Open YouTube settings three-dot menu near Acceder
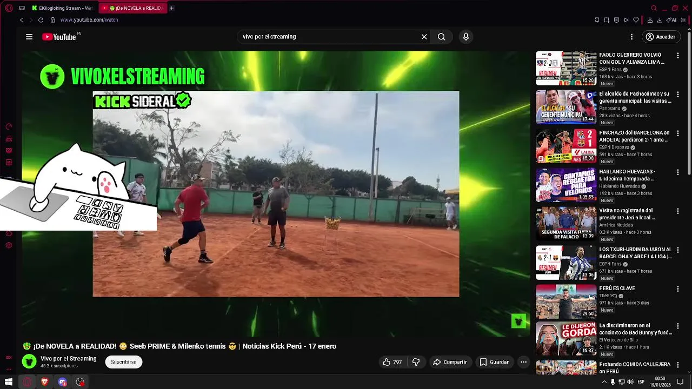This screenshot has height=389, width=692. coord(631,37)
